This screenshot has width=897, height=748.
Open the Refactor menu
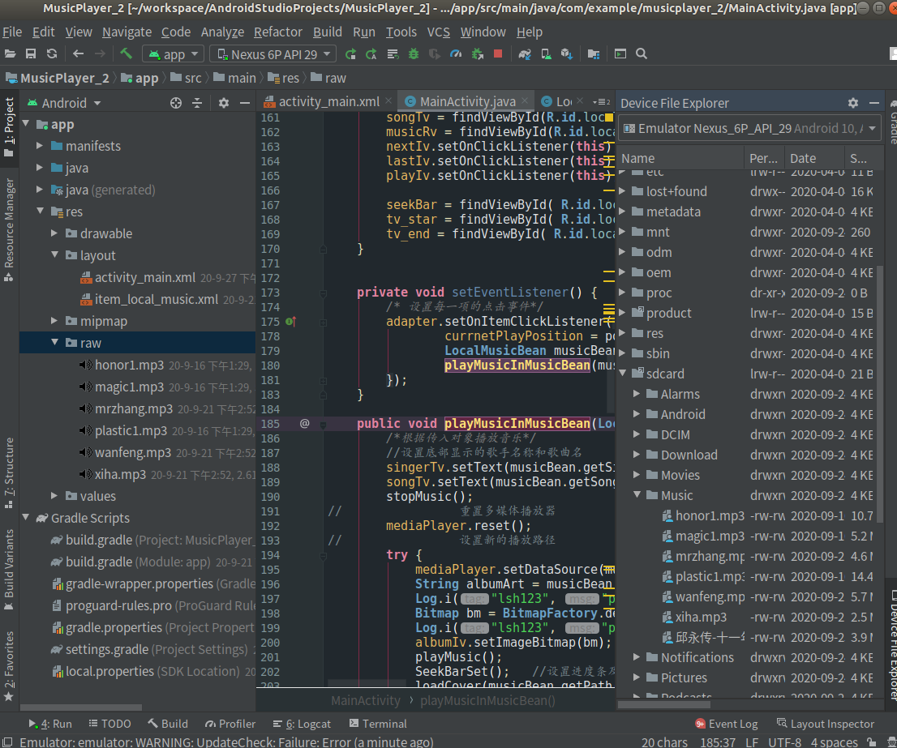click(x=277, y=32)
